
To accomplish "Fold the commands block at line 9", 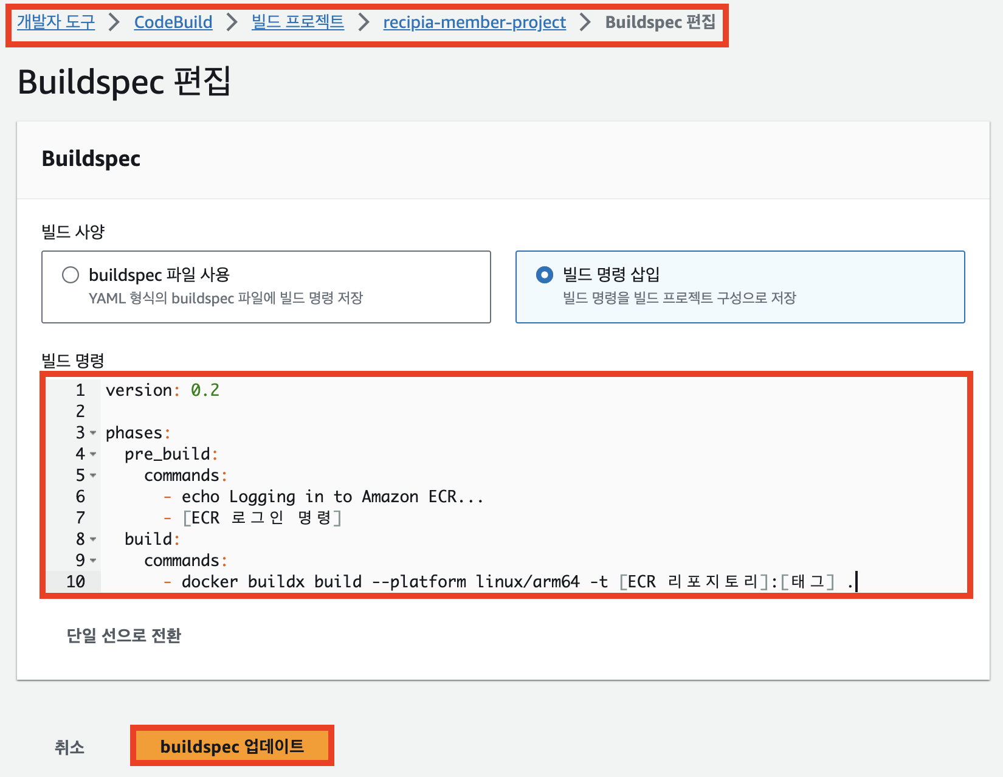I will (93, 561).
